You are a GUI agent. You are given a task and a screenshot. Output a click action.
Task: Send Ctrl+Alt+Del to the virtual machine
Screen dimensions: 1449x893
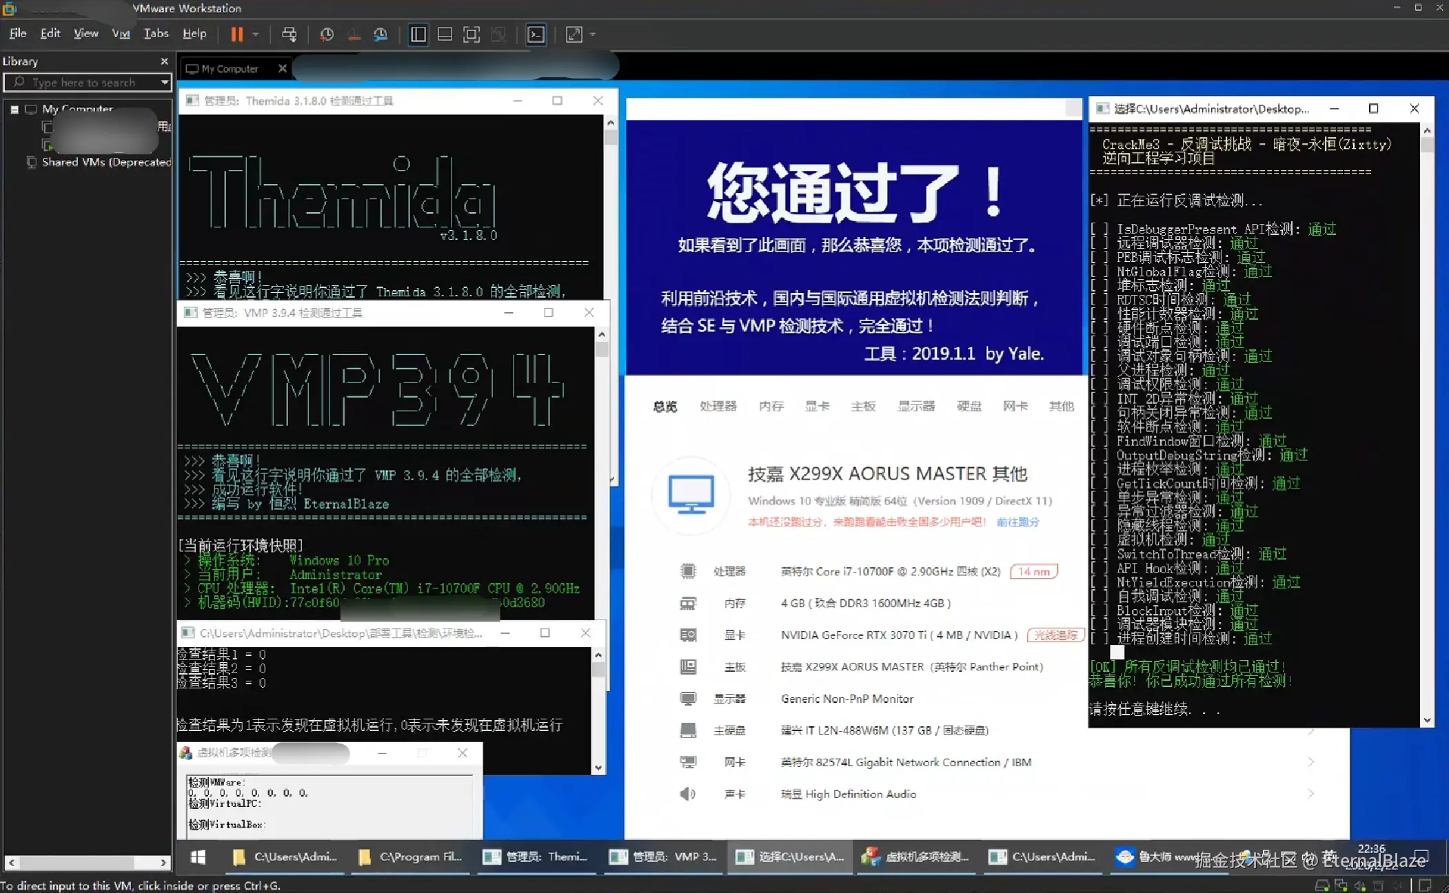click(289, 34)
